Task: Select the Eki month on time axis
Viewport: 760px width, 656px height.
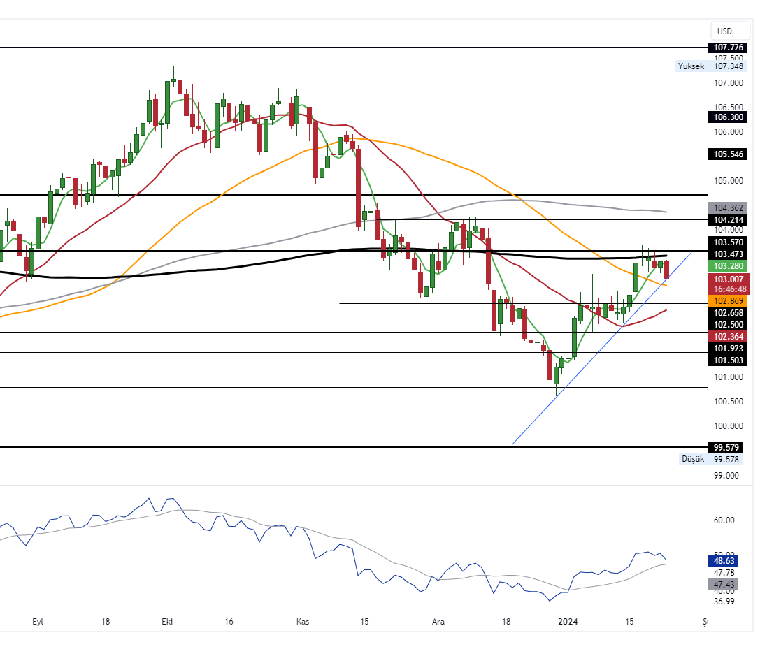Action: coord(167,621)
